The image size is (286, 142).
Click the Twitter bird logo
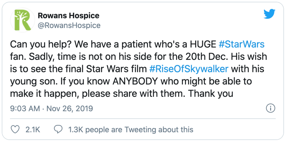(x=270, y=14)
